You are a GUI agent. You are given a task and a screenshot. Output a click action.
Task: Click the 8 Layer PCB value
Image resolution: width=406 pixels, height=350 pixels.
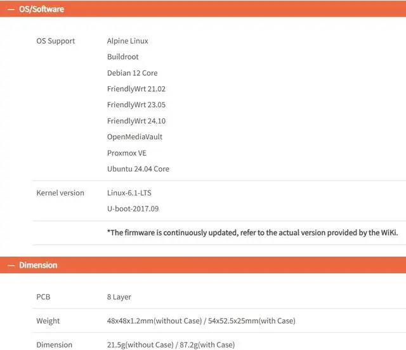pos(119,297)
